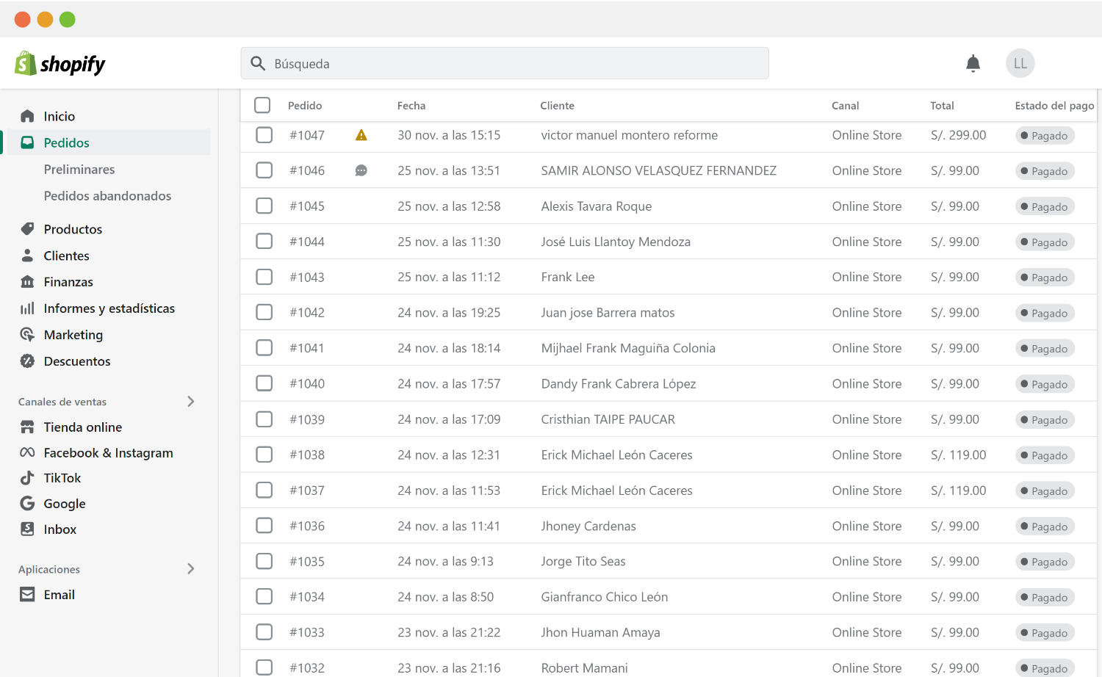Go to Descuentos section
This screenshot has width=1102, height=677.
76,361
